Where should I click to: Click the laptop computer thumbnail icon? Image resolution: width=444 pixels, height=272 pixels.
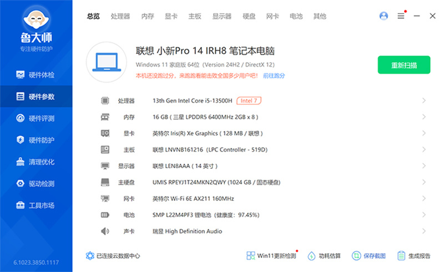(x=107, y=62)
